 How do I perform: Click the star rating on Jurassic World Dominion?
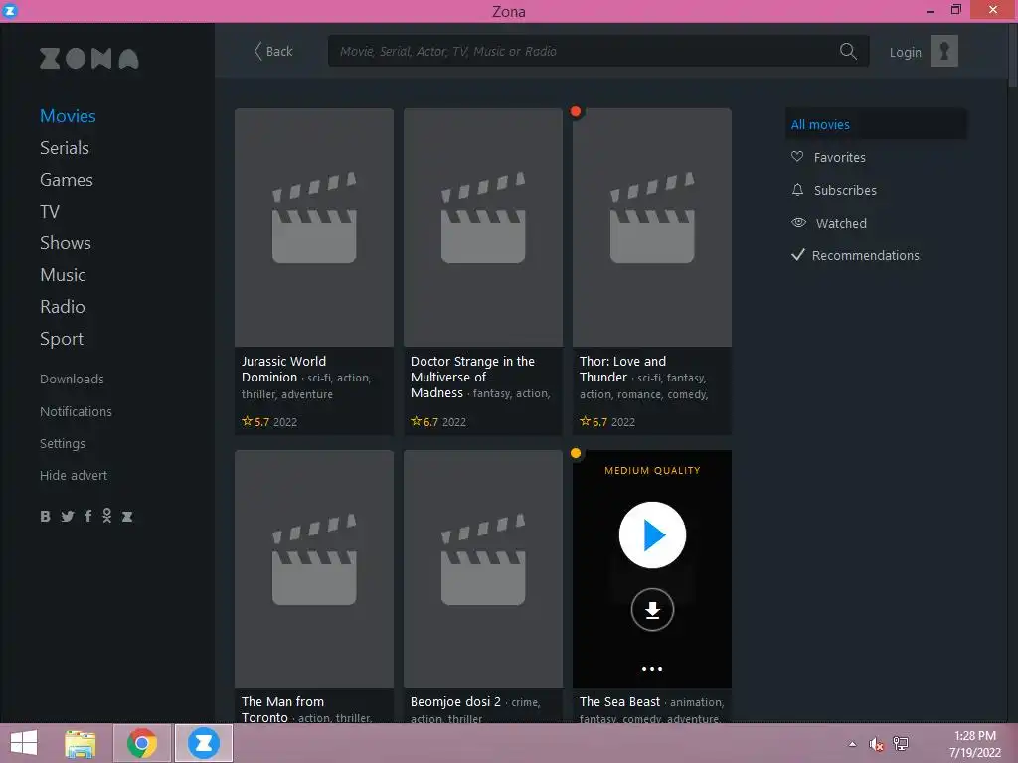coord(256,421)
